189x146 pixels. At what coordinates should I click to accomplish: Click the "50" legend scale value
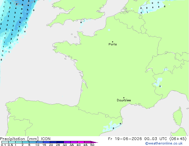click(x=92, y=145)
